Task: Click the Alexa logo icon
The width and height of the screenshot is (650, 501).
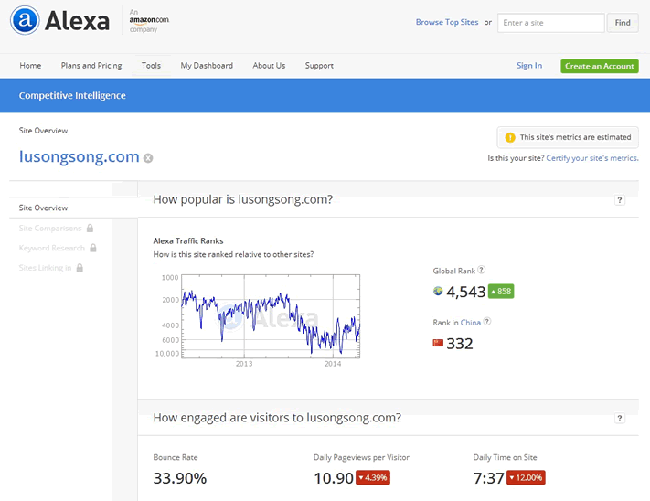Action: (x=25, y=20)
